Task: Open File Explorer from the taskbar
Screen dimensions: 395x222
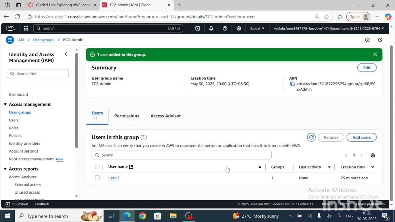Action: [x=173, y=216]
